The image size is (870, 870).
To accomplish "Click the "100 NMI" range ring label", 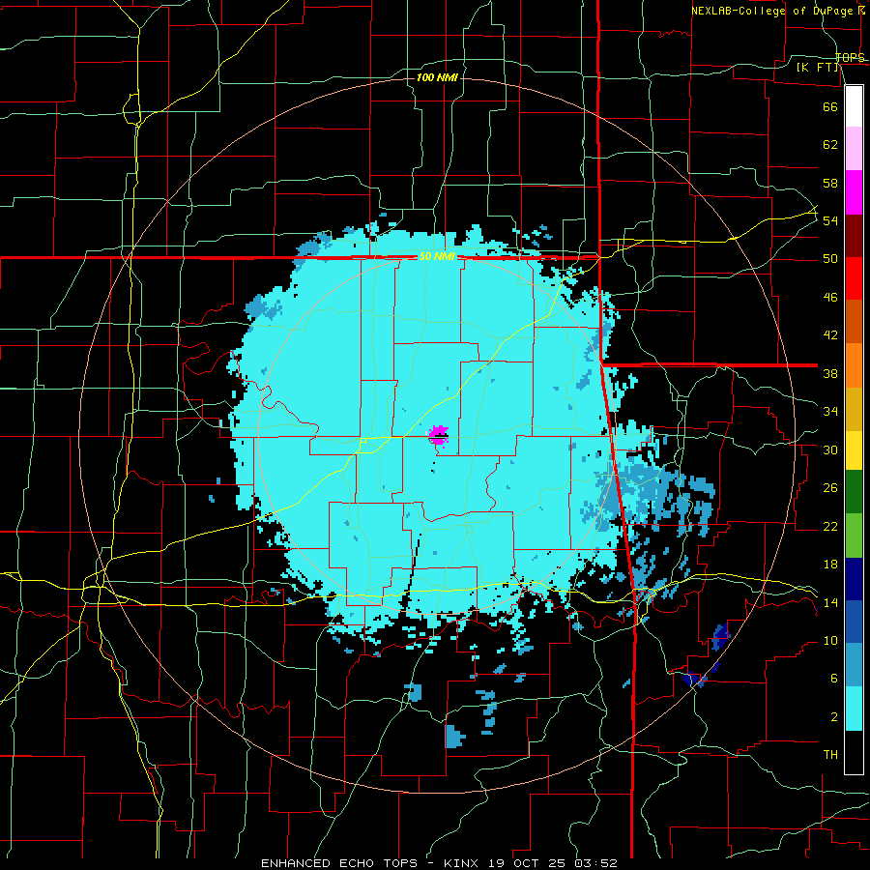I will pyautogui.click(x=437, y=77).
